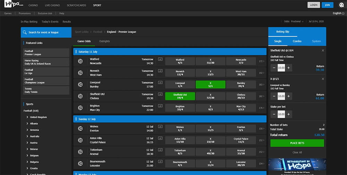Open stats icon for Wolves vs Everton
This screenshot has height=175, width=347.
point(160,126)
